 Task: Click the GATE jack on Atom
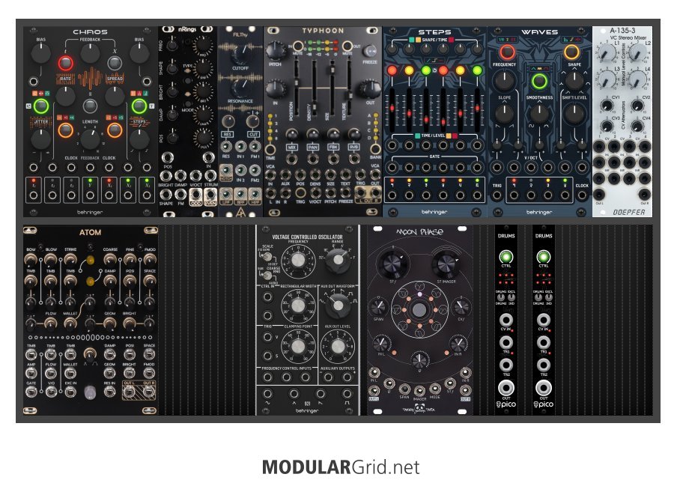click(x=31, y=392)
